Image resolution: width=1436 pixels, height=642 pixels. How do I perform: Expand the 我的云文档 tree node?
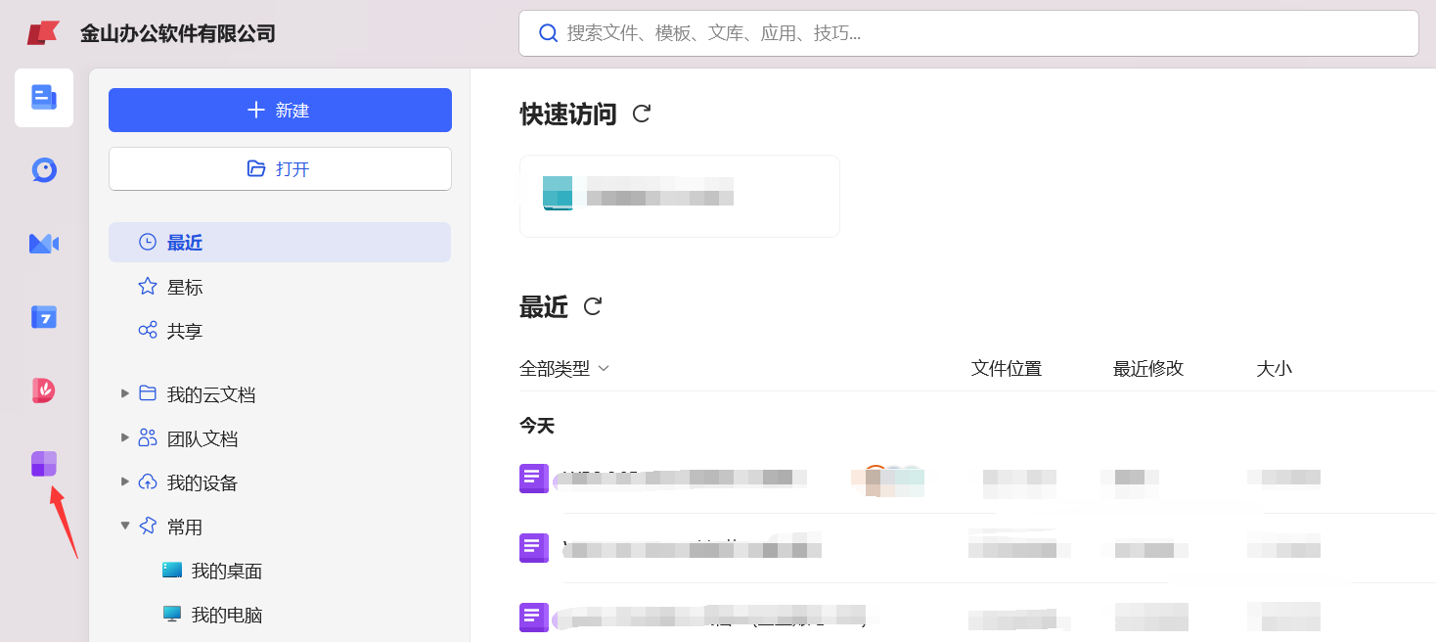pyautogui.click(x=125, y=393)
